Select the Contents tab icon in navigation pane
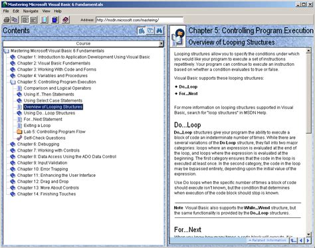Viewport: 315px width, 248px height. (x=142, y=31)
